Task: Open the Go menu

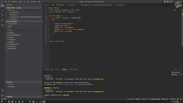Action: pos(24,2)
